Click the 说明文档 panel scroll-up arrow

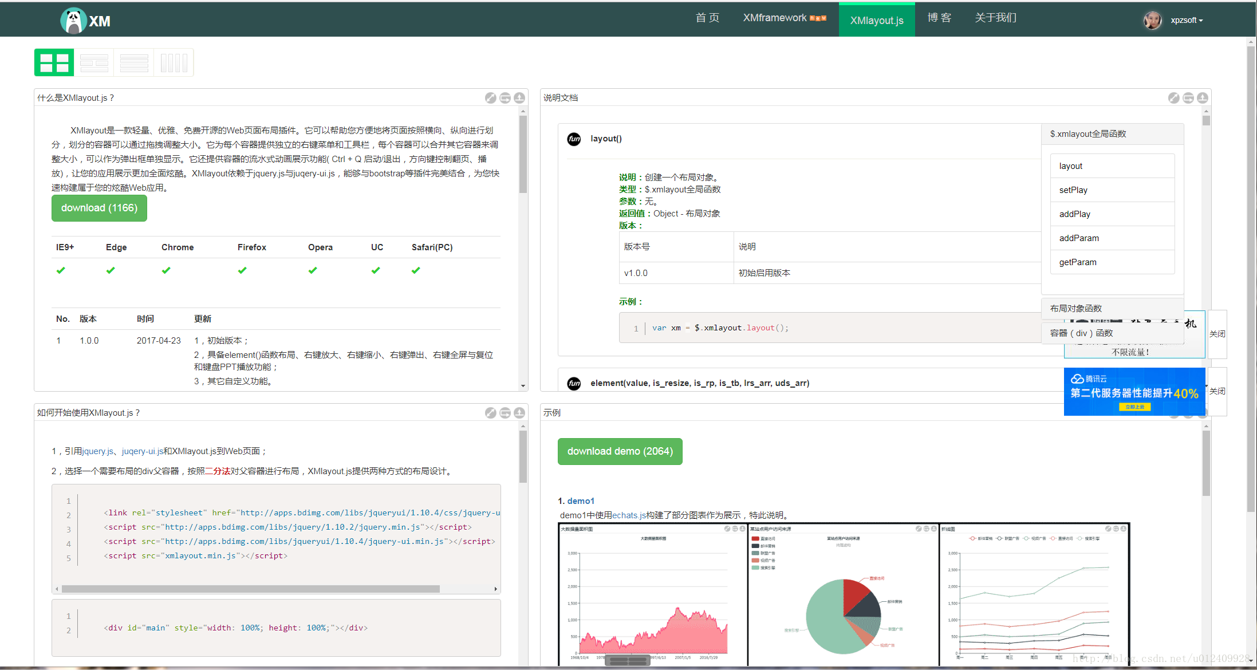[1206, 111]
